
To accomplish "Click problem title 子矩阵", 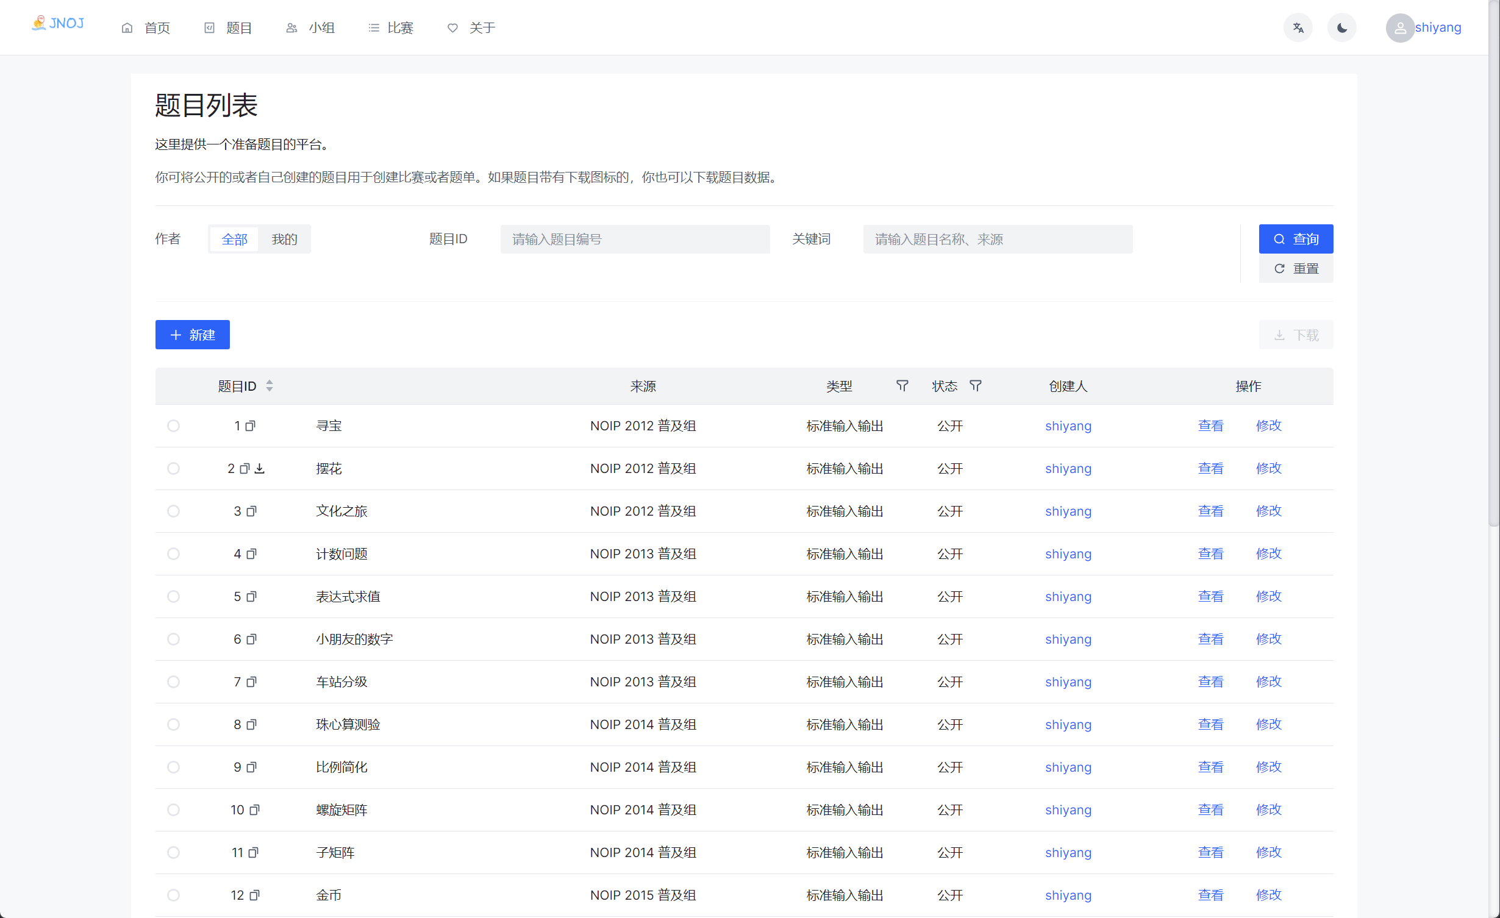I will (x=335, y=852).
